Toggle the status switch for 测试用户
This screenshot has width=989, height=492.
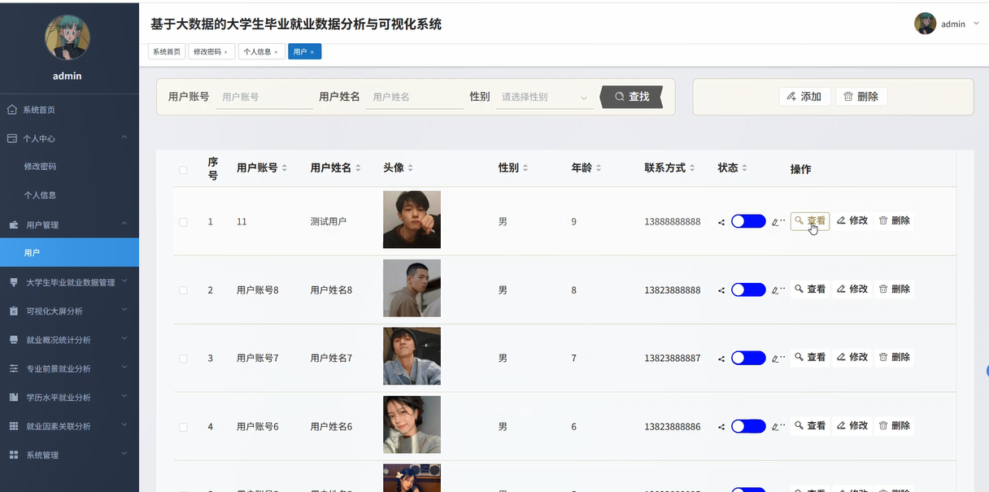pyautogui.click(x=748, y=221)
